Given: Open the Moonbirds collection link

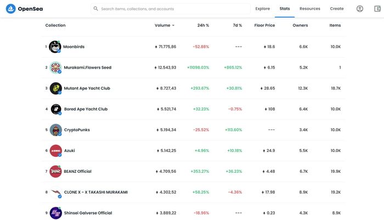Looking at the screenshot, I should pos(74,47).
